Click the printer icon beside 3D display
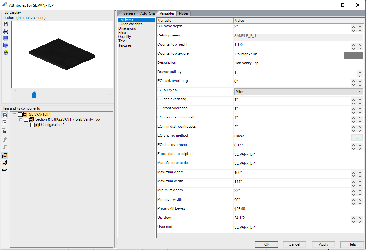 pyautogui.click(x=6, y=32)
